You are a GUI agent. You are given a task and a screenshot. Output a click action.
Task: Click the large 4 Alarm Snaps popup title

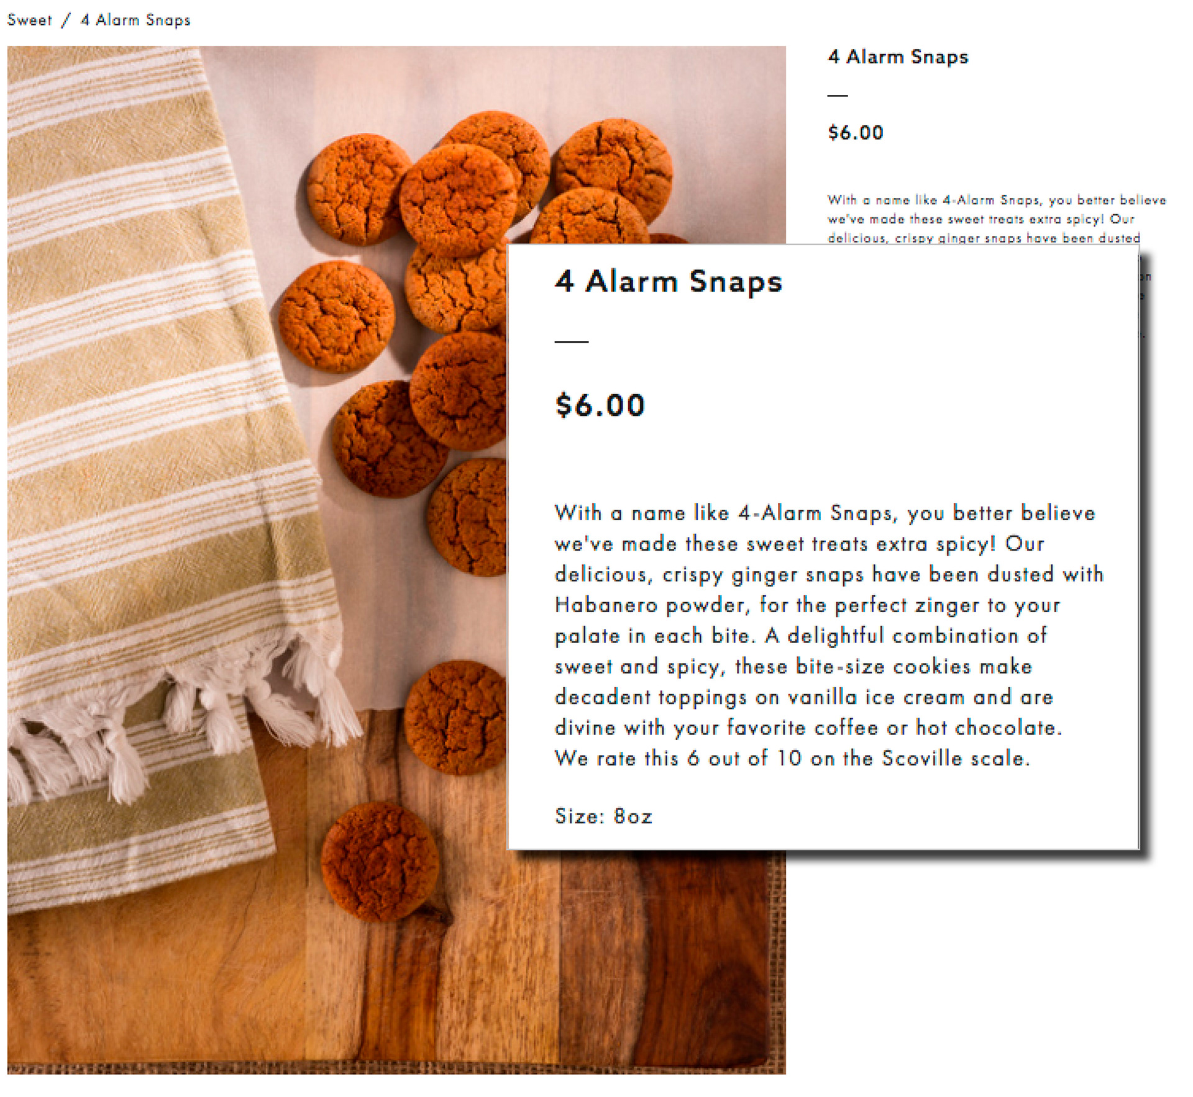tap(668, 281)
